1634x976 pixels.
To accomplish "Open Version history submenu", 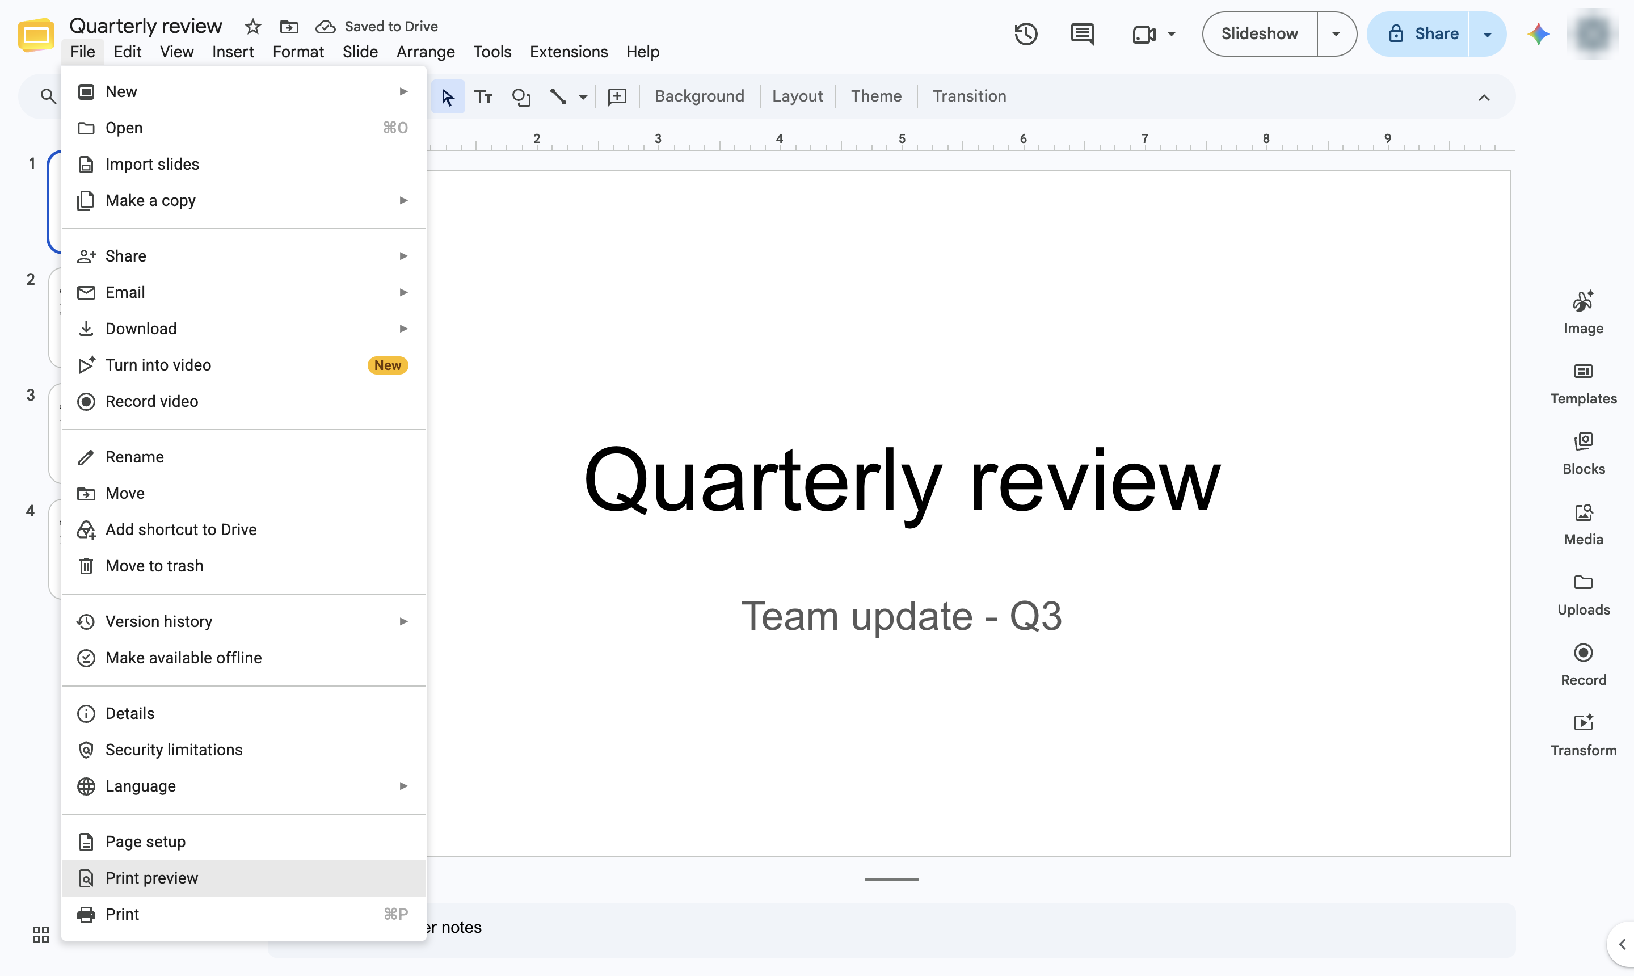I will click(x=244, y=621).
